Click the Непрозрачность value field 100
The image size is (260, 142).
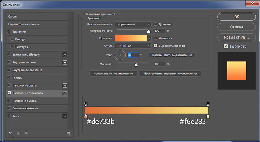click(x=159, y=31)
